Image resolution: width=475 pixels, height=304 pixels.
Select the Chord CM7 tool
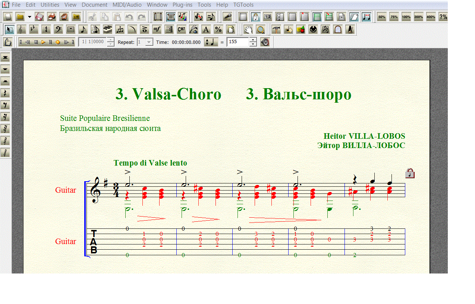(x=181, y=29)
